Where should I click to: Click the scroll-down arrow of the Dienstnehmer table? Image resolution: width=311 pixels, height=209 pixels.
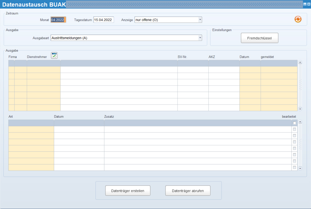tap(300, 109)
